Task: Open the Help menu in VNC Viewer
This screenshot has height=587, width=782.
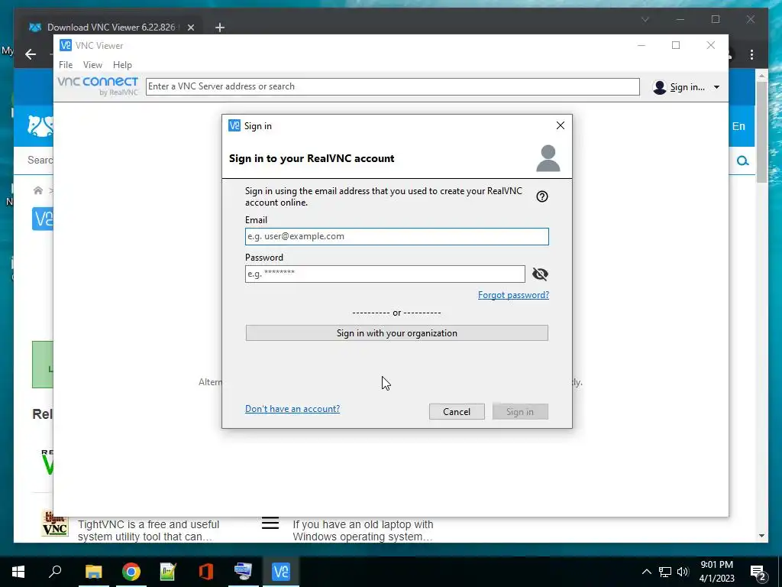Action: click(x=122, y=64)
